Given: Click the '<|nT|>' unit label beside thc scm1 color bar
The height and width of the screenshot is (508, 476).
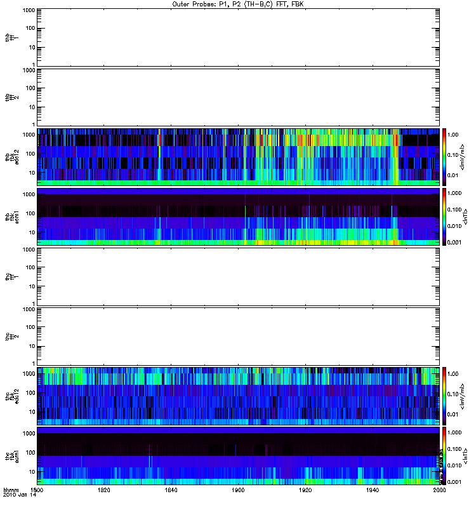Looking at the screenshot, I should pos(466,456).
